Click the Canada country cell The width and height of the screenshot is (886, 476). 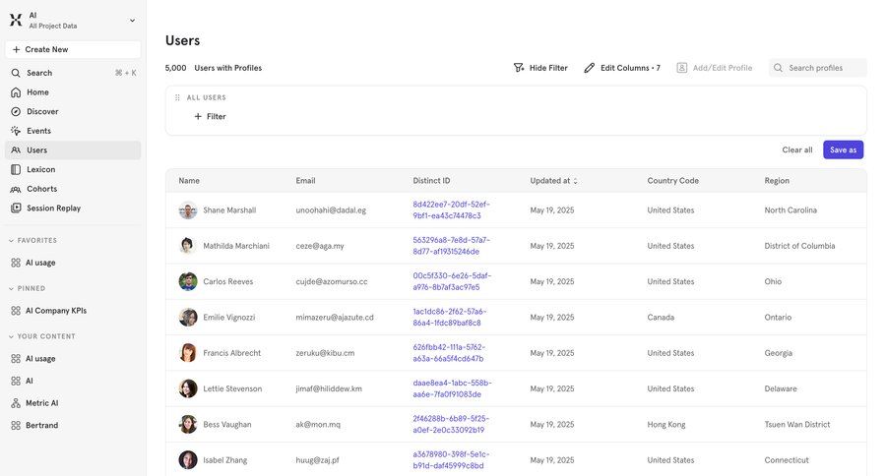(661, 318)
